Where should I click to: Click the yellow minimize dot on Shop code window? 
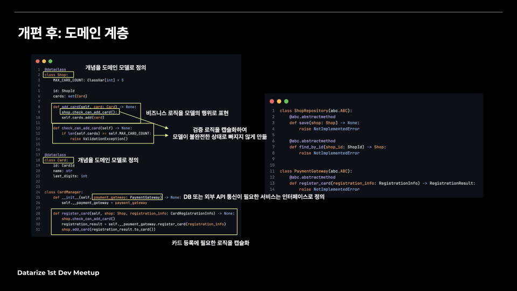44,61
